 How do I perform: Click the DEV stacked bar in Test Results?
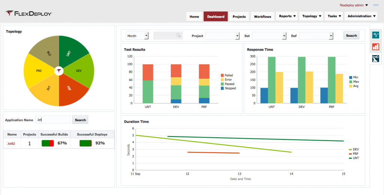pos(176,84)
